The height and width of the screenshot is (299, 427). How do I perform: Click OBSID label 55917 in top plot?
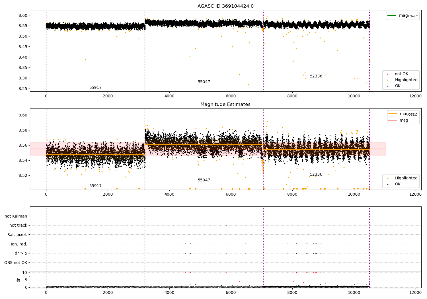click(x=95, y=88)
